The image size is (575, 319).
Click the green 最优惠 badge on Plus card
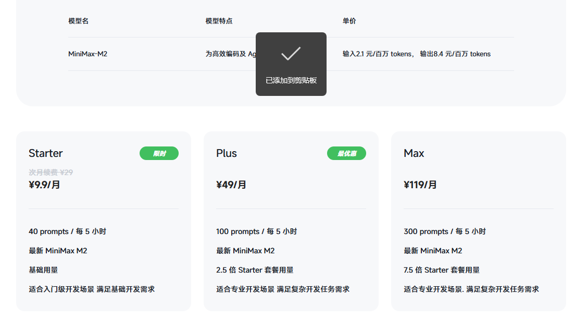346,153
